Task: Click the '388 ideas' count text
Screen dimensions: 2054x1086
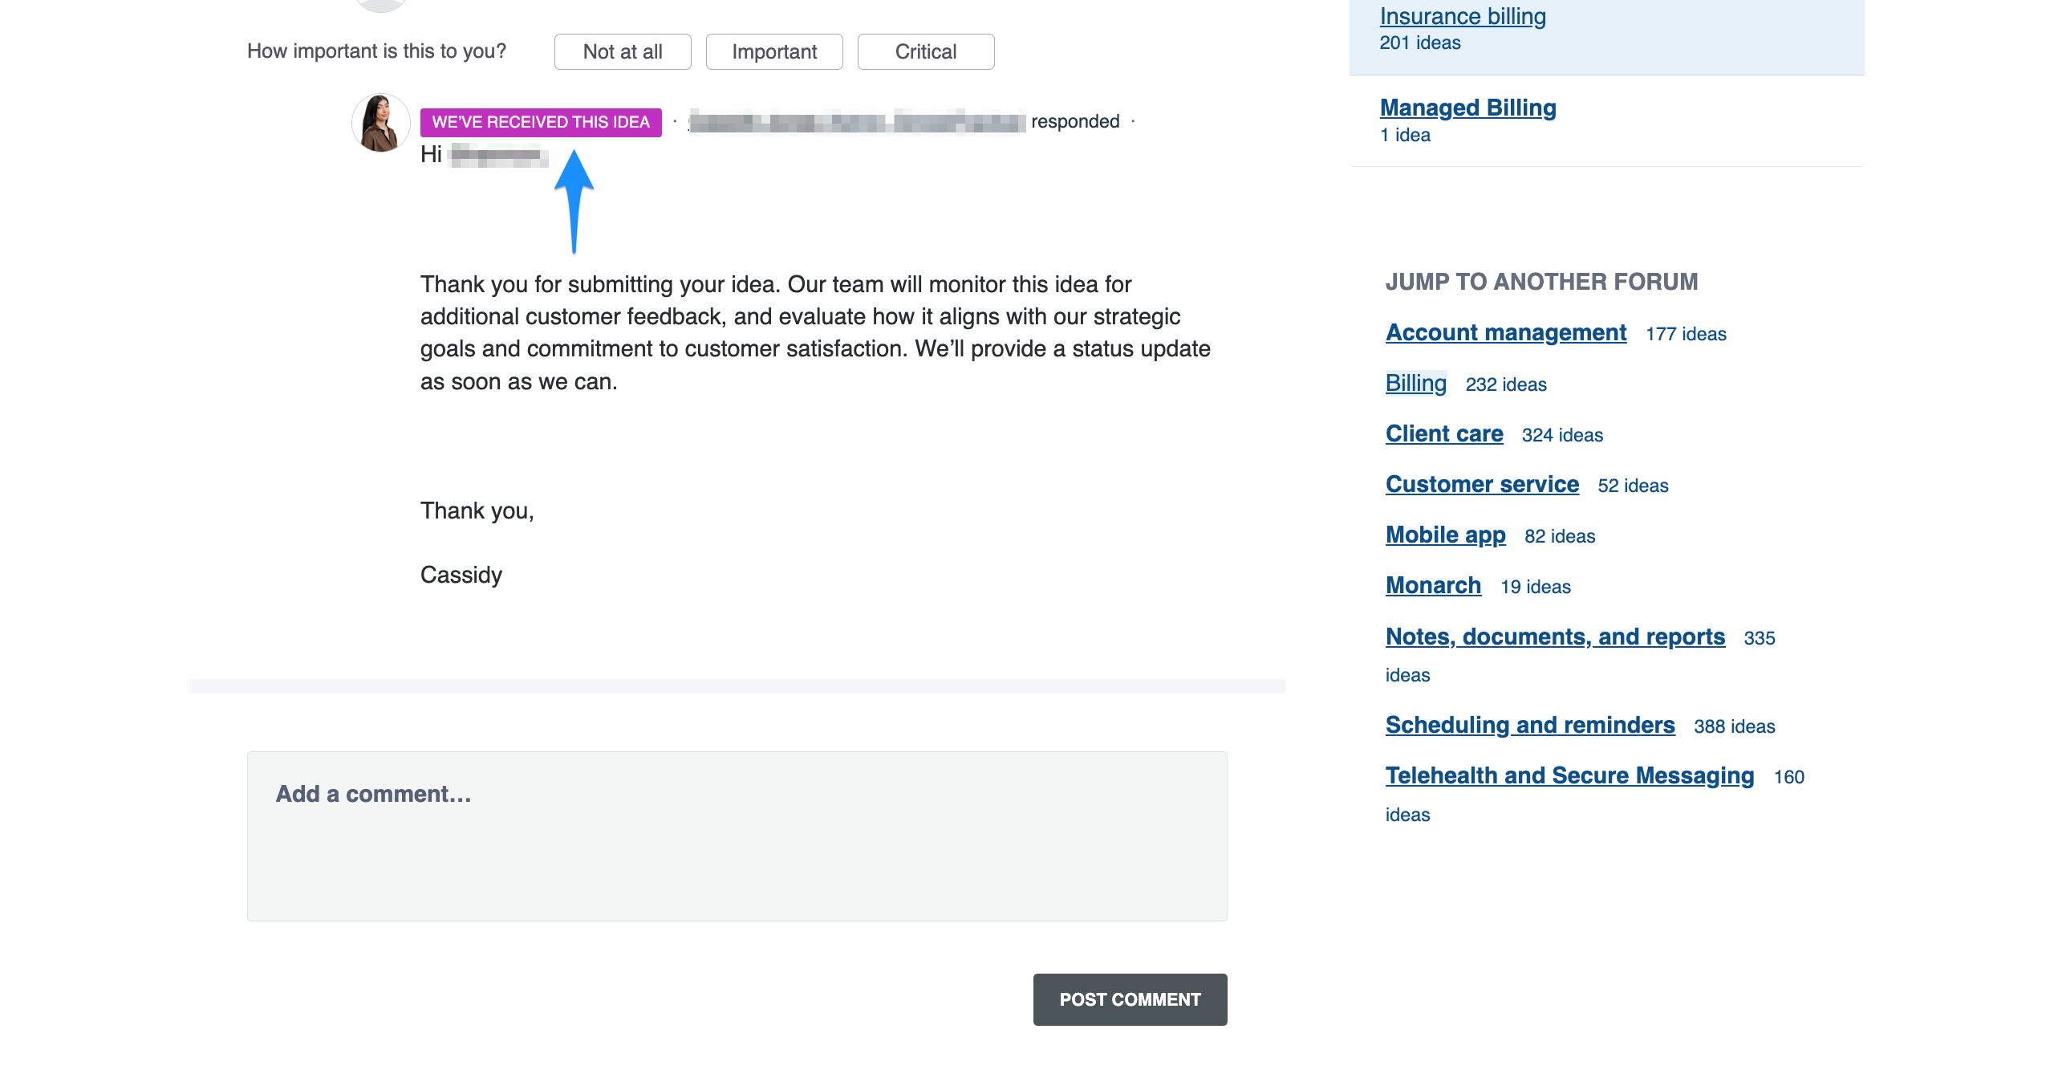Action: point(1735,726)
